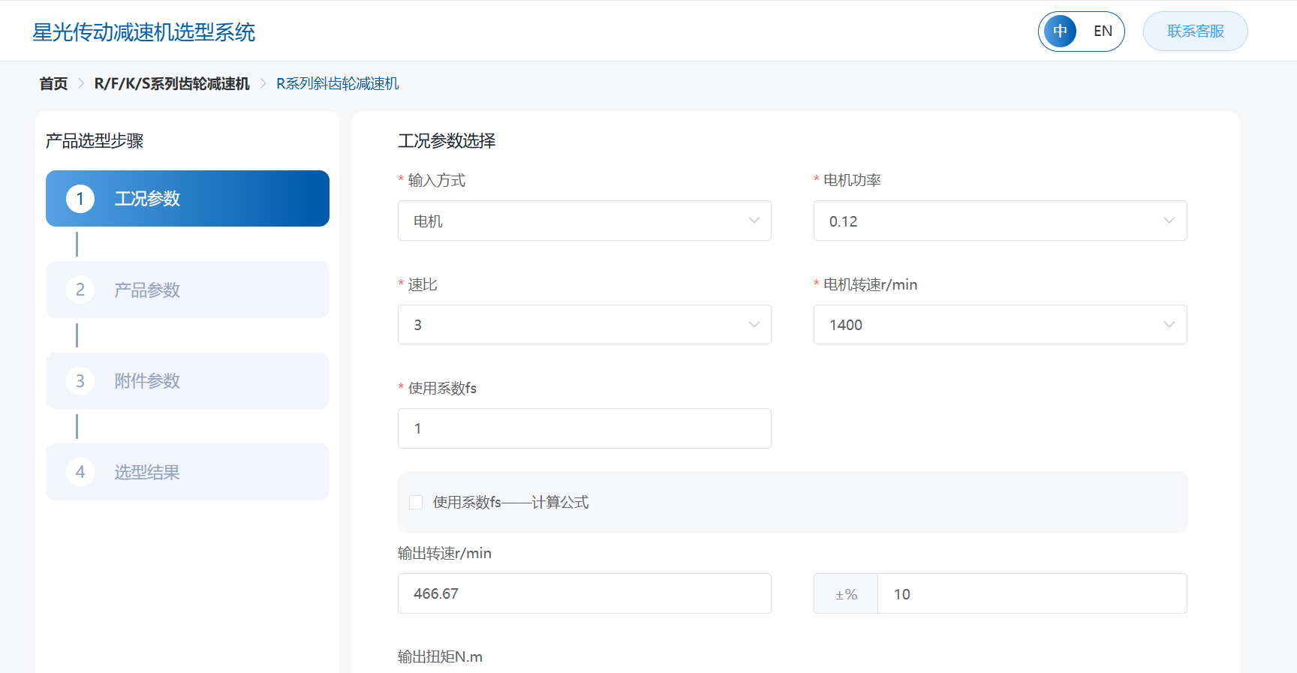Viewport: 1297px width, 673px height.
Task: Expand the 电机功率 dropdown showing 0.12
Action: tap(1000, 221)
